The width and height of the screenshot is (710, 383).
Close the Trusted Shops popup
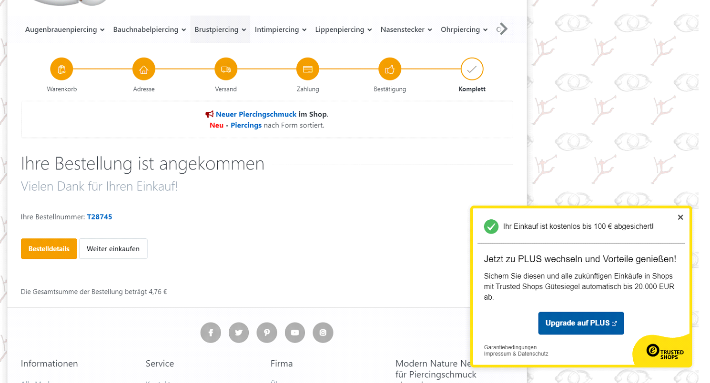pyautogui.click(x=680, y=217)
